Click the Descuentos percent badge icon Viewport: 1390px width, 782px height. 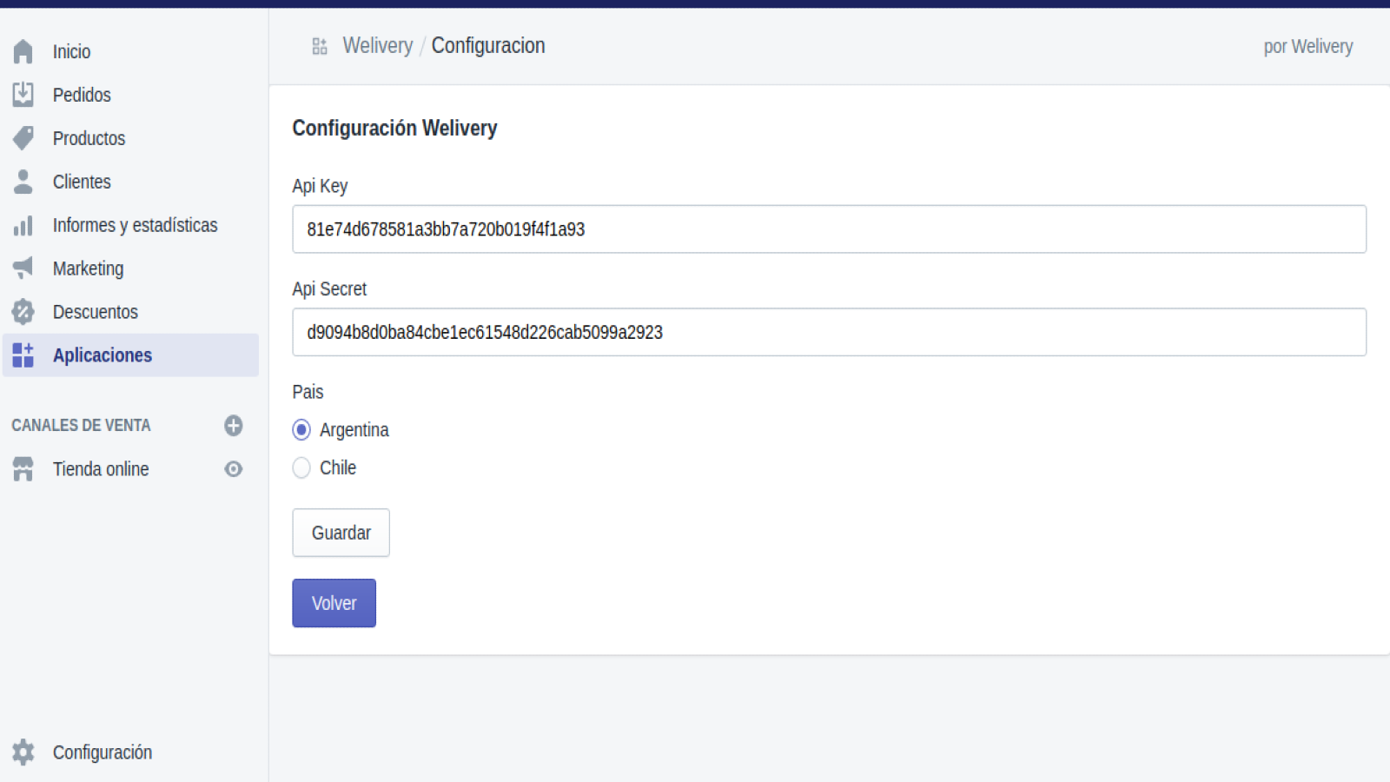tap(23, 311)
